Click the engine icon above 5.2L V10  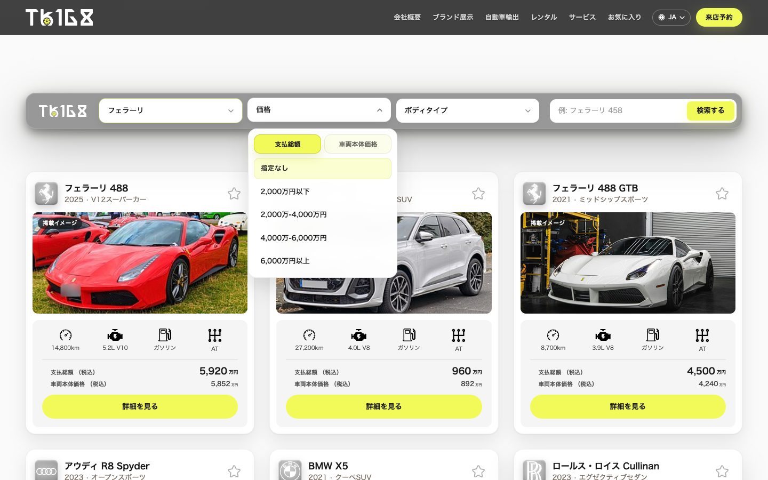click(x=115, y=335)
